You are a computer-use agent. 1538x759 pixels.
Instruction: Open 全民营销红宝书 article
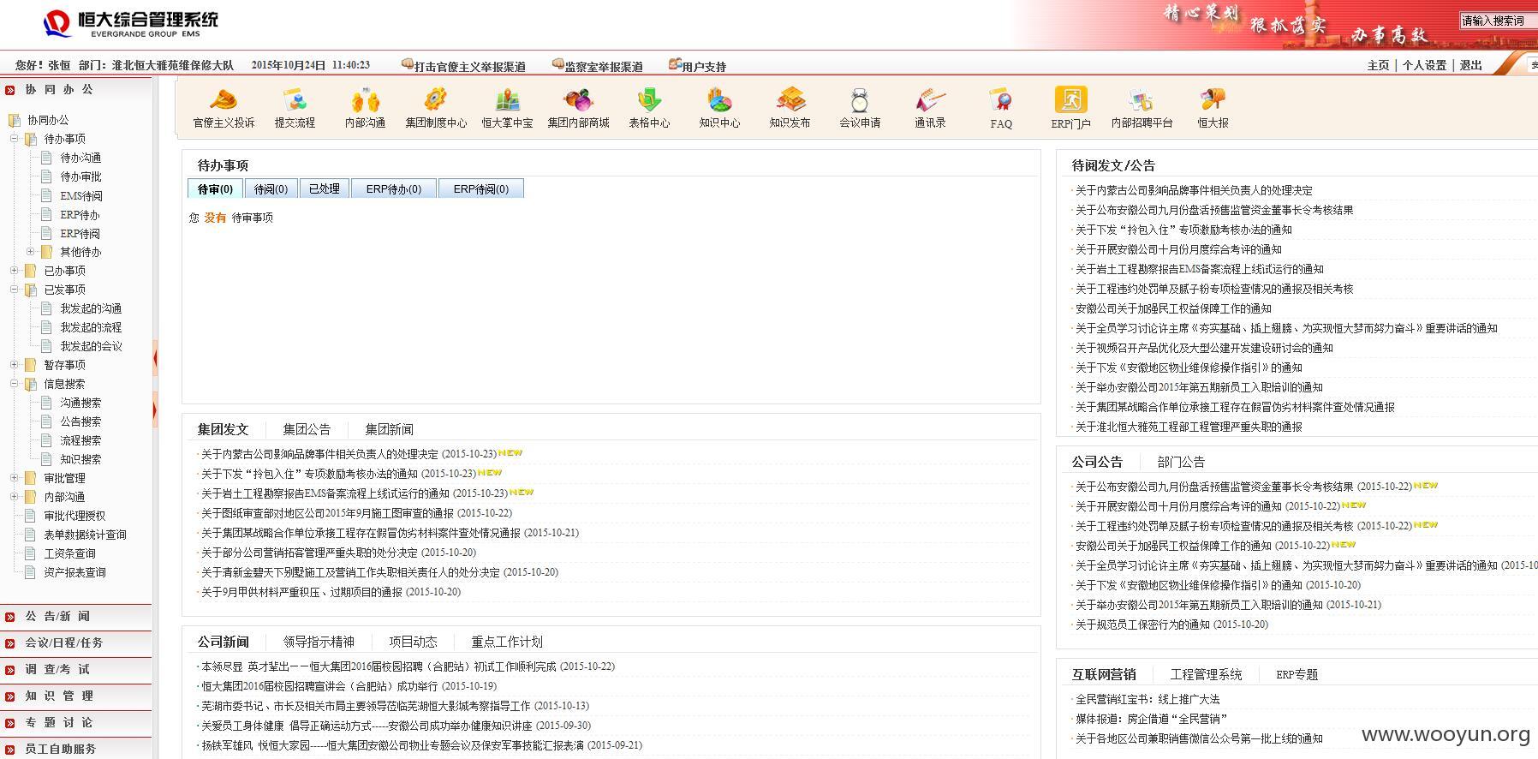tap(1148, 699)
